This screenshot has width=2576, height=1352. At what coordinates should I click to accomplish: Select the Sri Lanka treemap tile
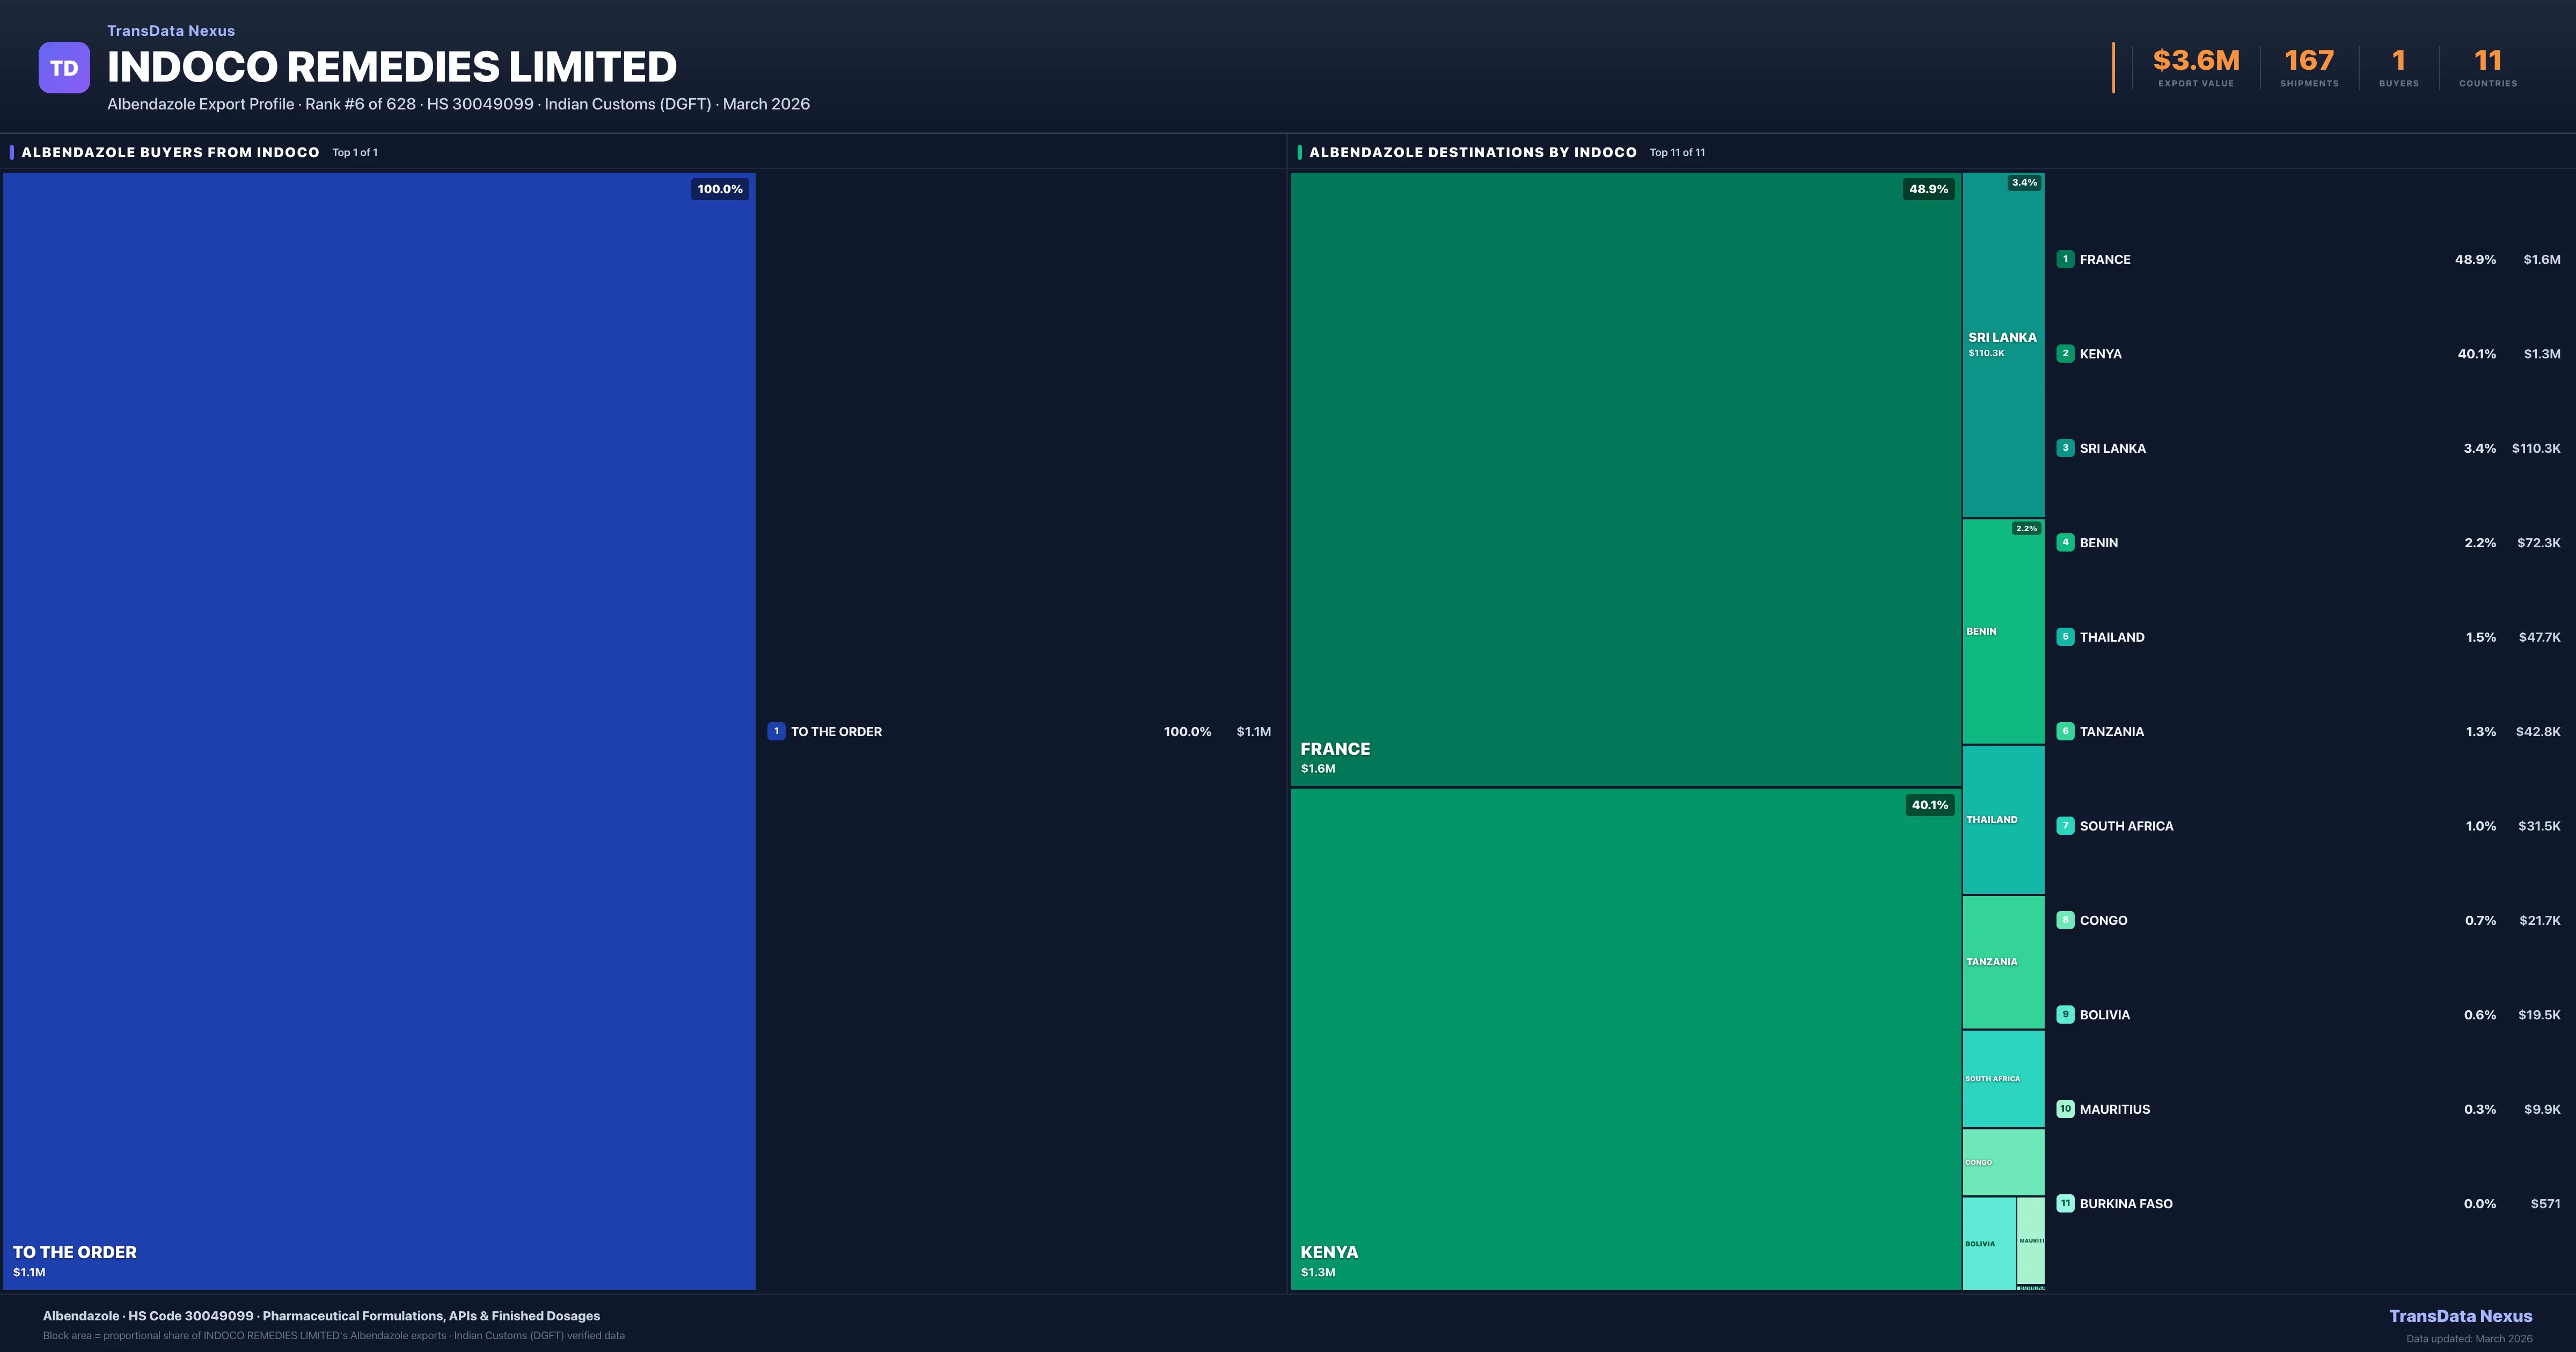tap(2003, 345)
